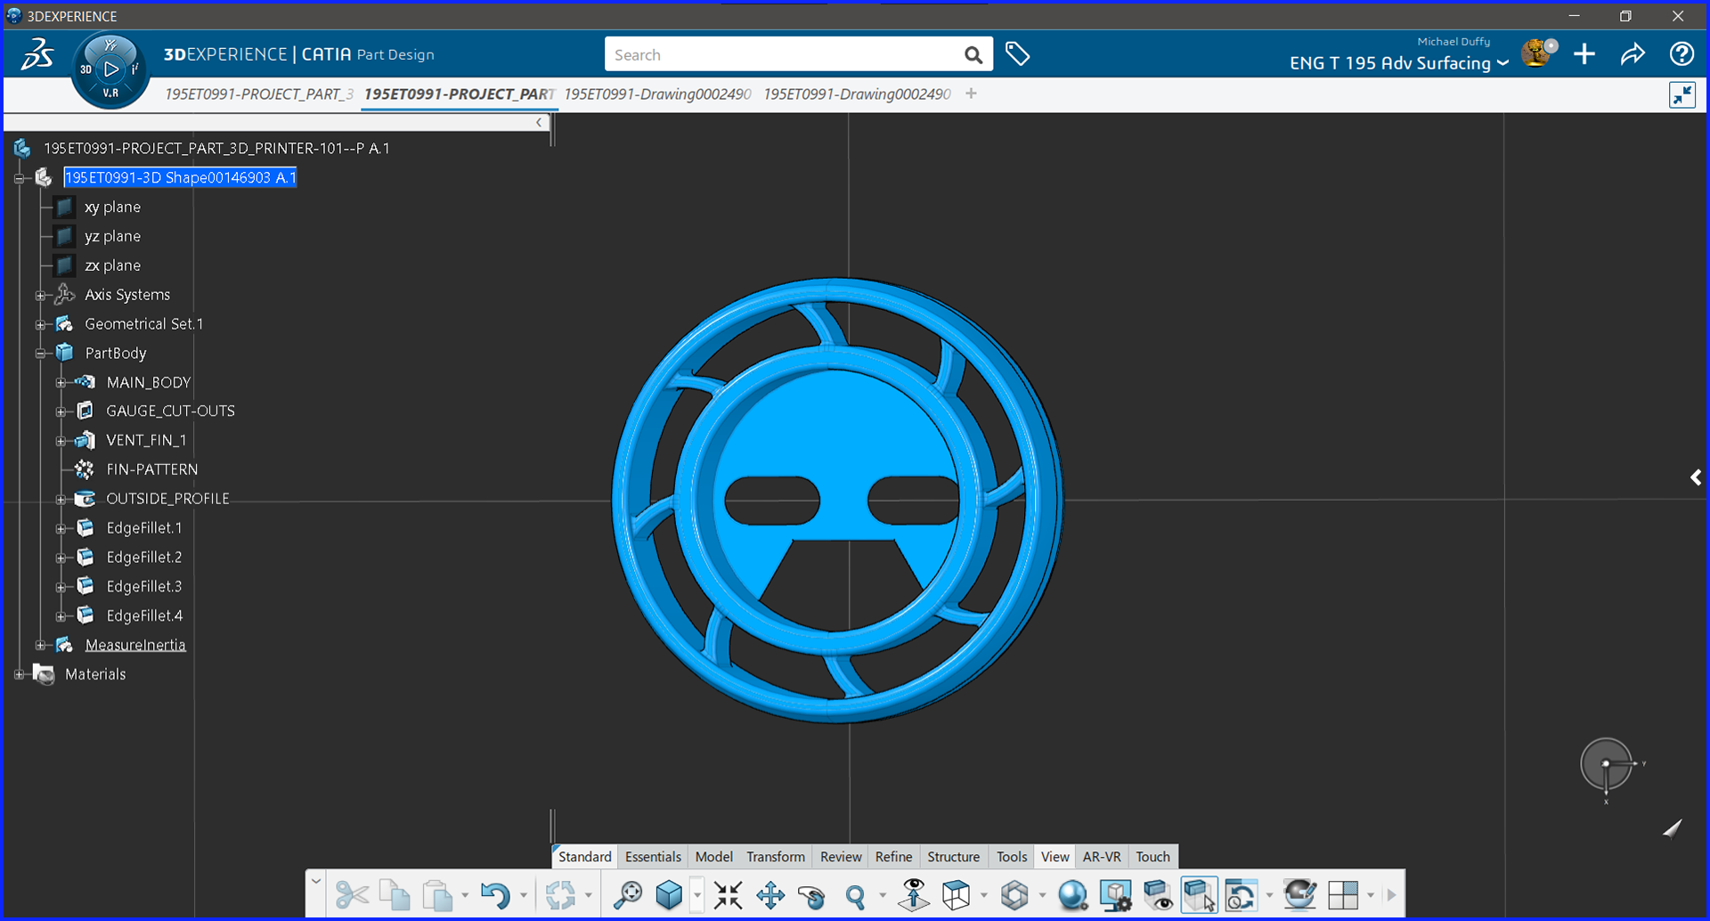Click the isometric view cube icon
1710x921 pixels.
pyautogui.click(x=669, y=894)
